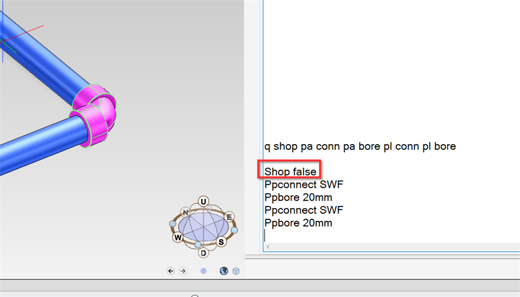Click the E (East) direction on view compass
The width and height of the screenshot is (520, 297).
[229, 217]
